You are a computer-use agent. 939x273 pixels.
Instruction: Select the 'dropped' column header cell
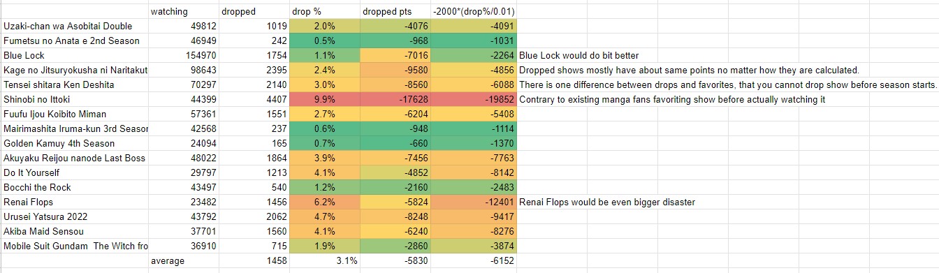[253, 11]
